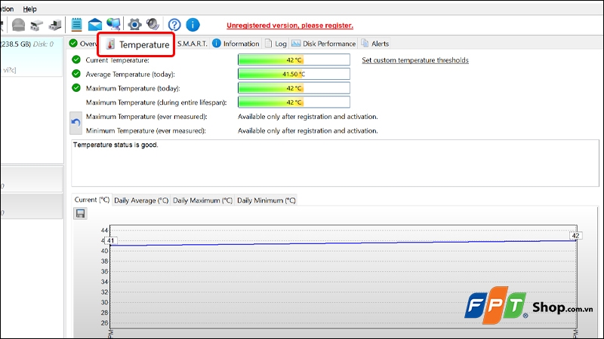
Task: Open the Disk Performance tab
Action: pyautogui.click(x=324, y=44)
